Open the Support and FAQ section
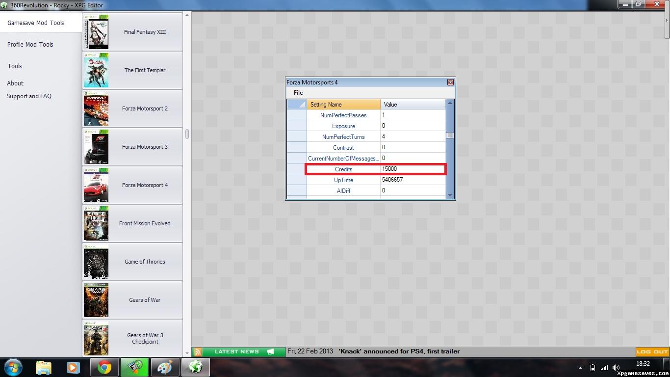 (29, 96)
